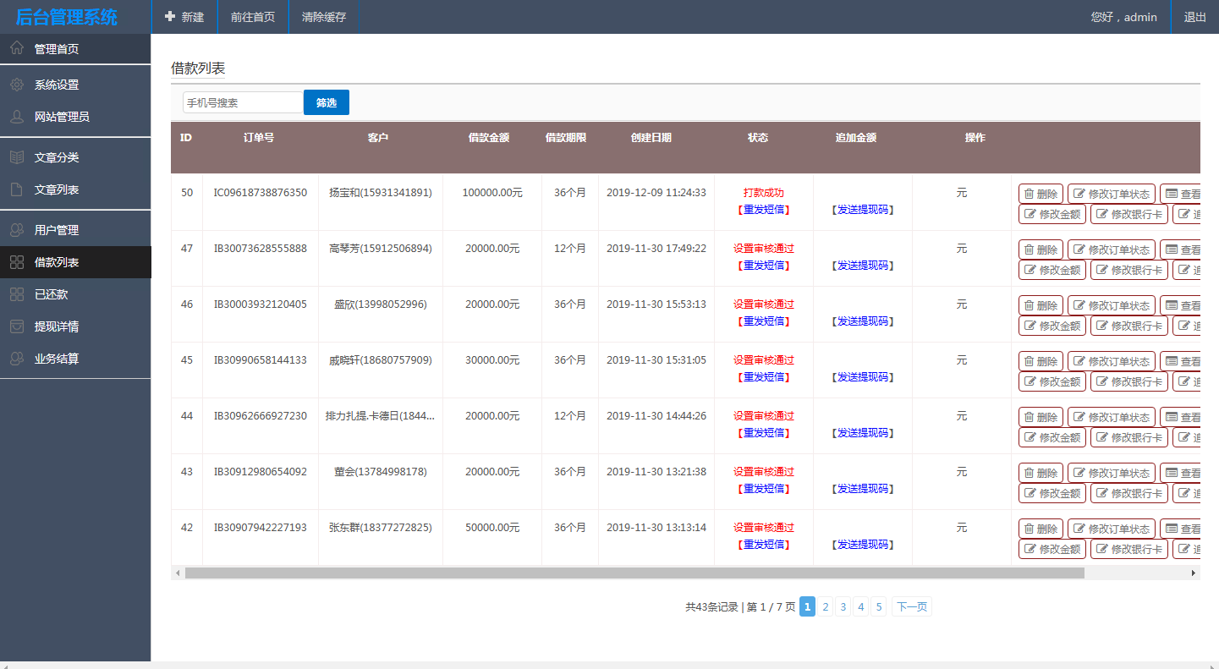Click 重发短信 for order ID 47
Image resolution: width=1219 pixels, height=669 pixels.
click(764, 266)
